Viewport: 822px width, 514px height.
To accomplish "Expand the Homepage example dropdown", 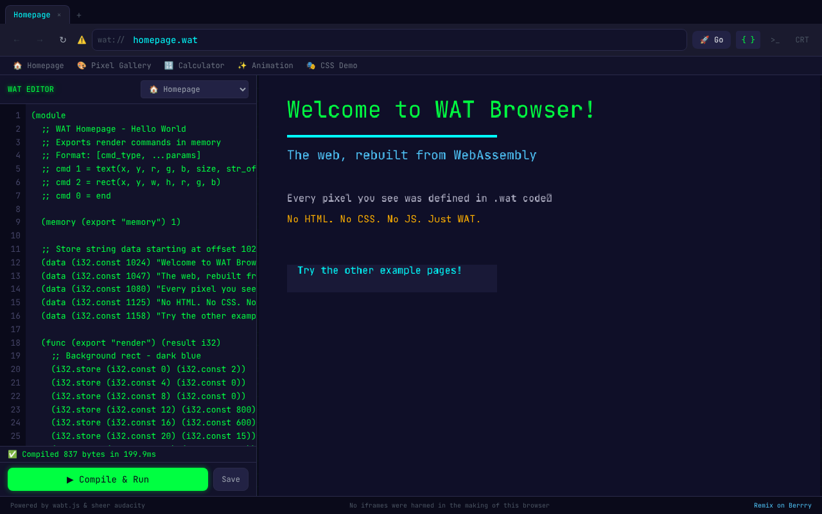I will [x=195, y=89].
